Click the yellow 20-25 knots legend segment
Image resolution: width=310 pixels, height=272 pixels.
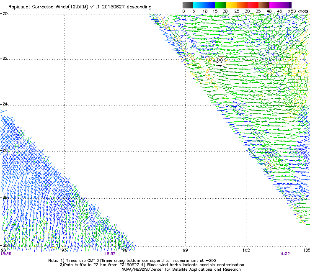click(231, 5)
